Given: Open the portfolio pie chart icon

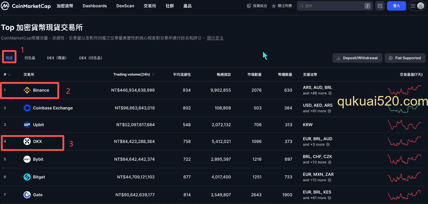Looking at the screenshot, I should pyautogui.click(x=249, y=6).
